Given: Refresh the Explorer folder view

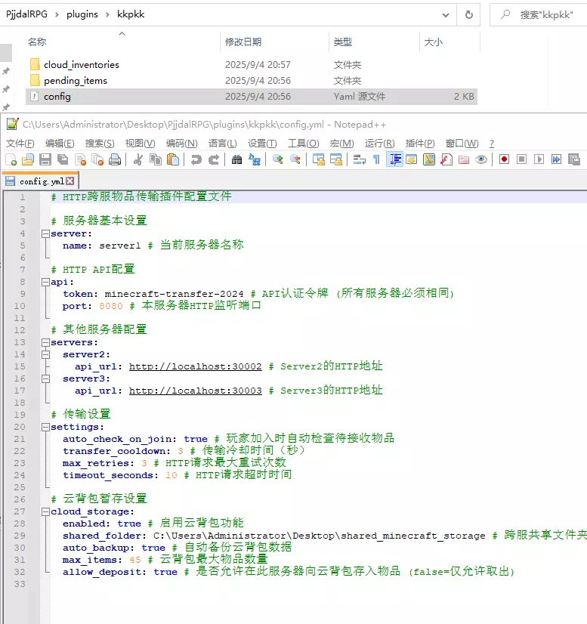Looking at the screenshot, I should click(469, 15).
